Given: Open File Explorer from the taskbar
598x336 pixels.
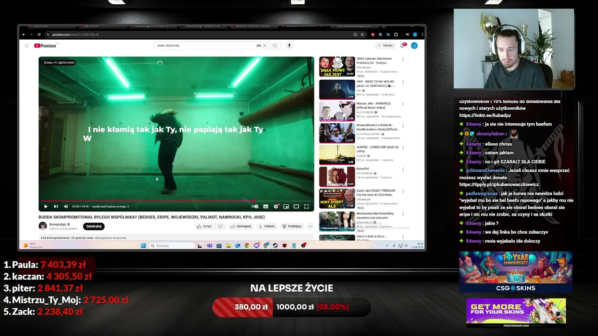Looking at the screenshot, I should [228, 245].
